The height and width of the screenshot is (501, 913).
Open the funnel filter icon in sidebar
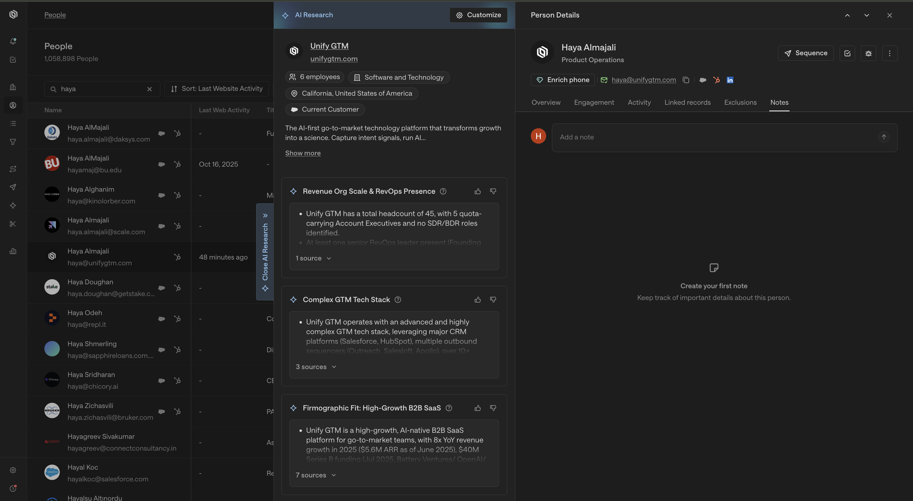pyautogui.click(x=13, y=142)
